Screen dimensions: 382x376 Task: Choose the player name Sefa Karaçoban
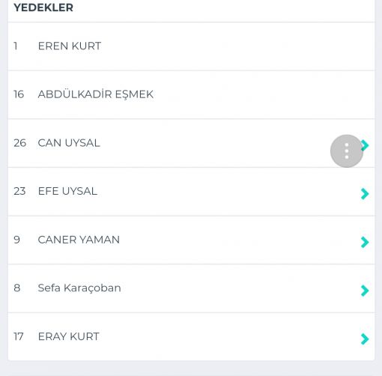pyautogui.click(x=79, y=288)
